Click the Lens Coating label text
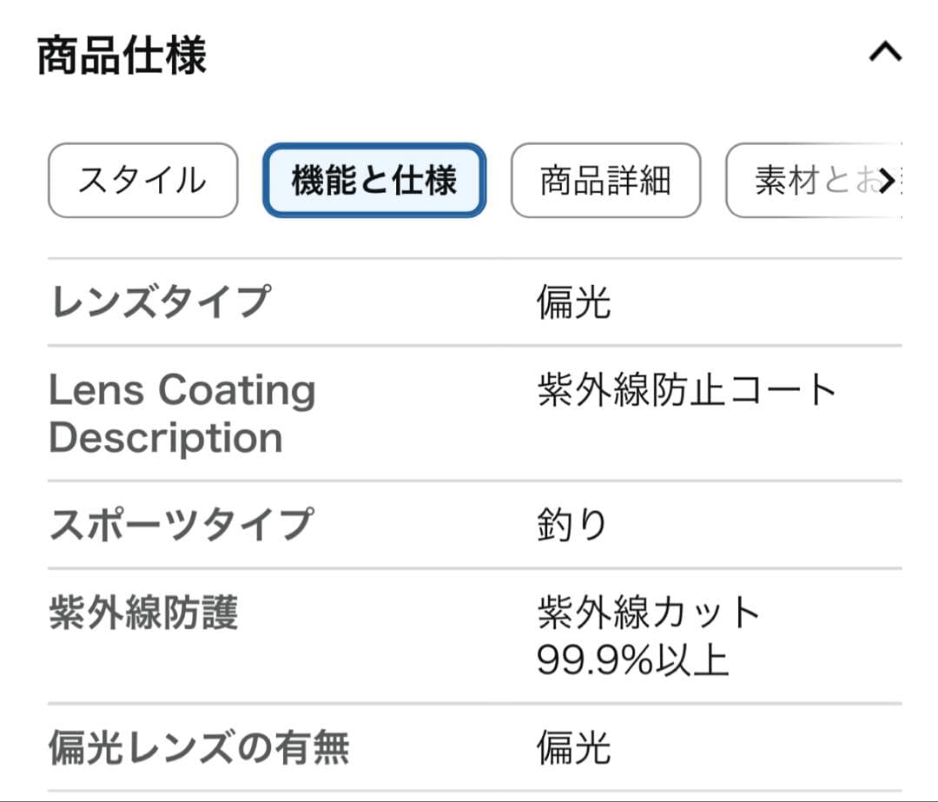This screenshot has width=938, height=802. click(182, 390)
